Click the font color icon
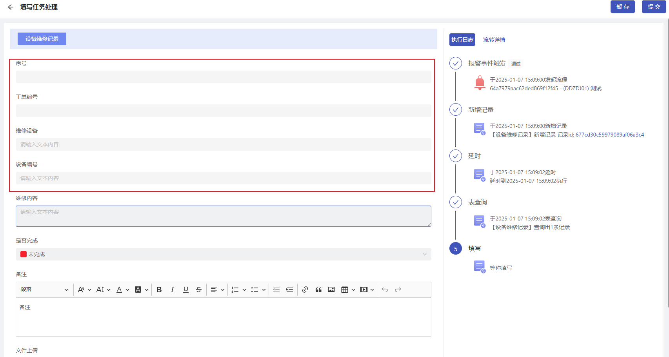This screenshot has width=669, height=357. tap(119, 290)
